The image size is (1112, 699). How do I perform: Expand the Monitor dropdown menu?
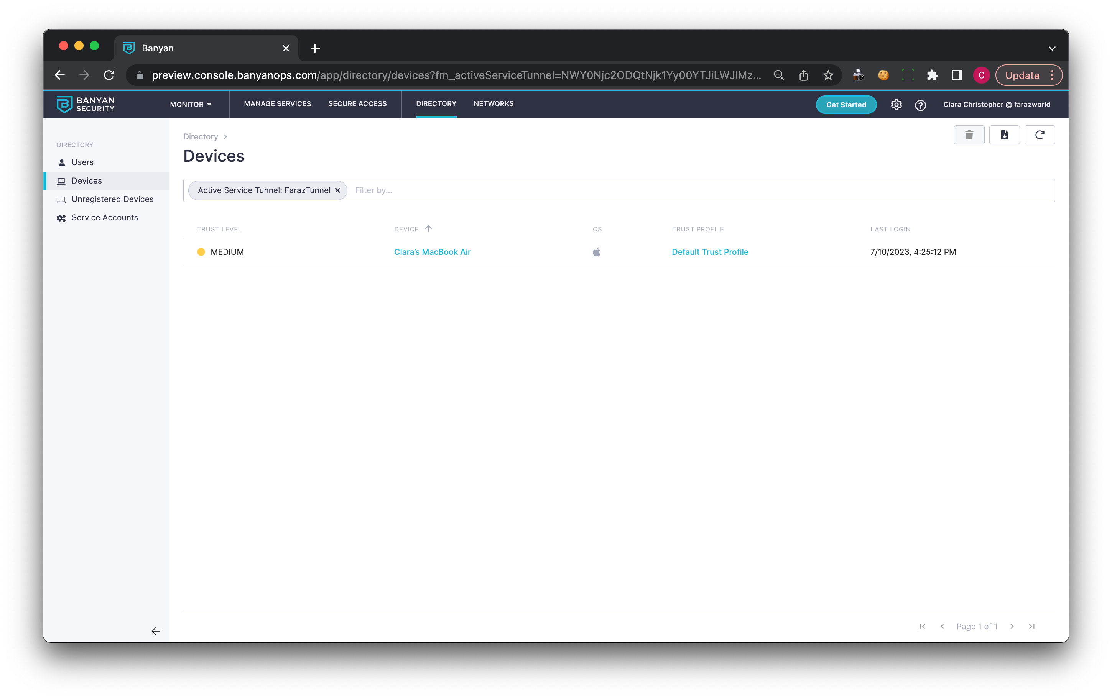click(190, 104)
